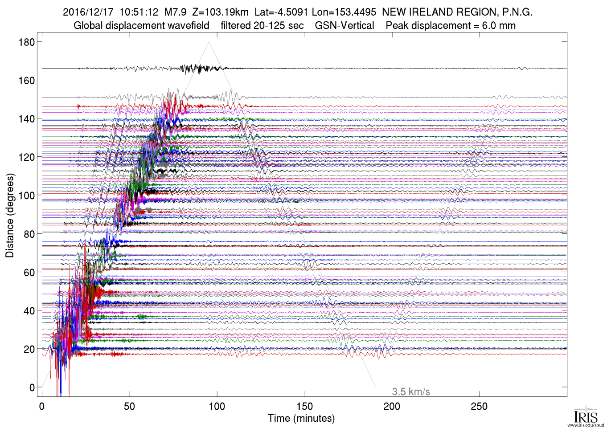Click the Peak displacement = 6.0 mm text
The height and width of the screenshot is (428, 607).
point(451,26)
